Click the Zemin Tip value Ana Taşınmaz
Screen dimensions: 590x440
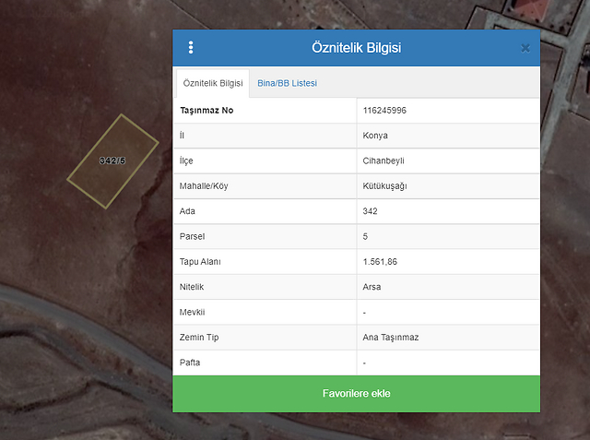(x=391, y=338)
